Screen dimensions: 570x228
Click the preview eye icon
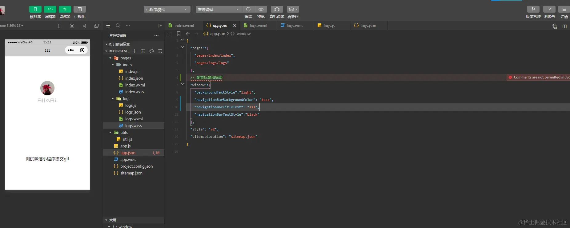coord(261,9)
